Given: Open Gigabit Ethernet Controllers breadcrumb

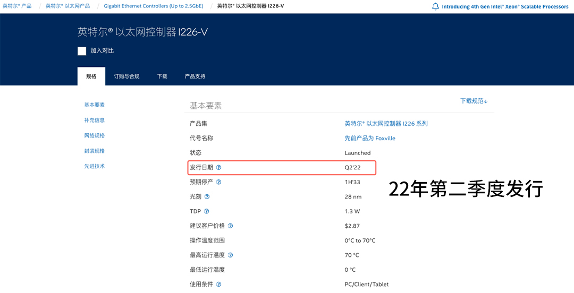Looking at the screenshot, I should click(x=153, y=6).
